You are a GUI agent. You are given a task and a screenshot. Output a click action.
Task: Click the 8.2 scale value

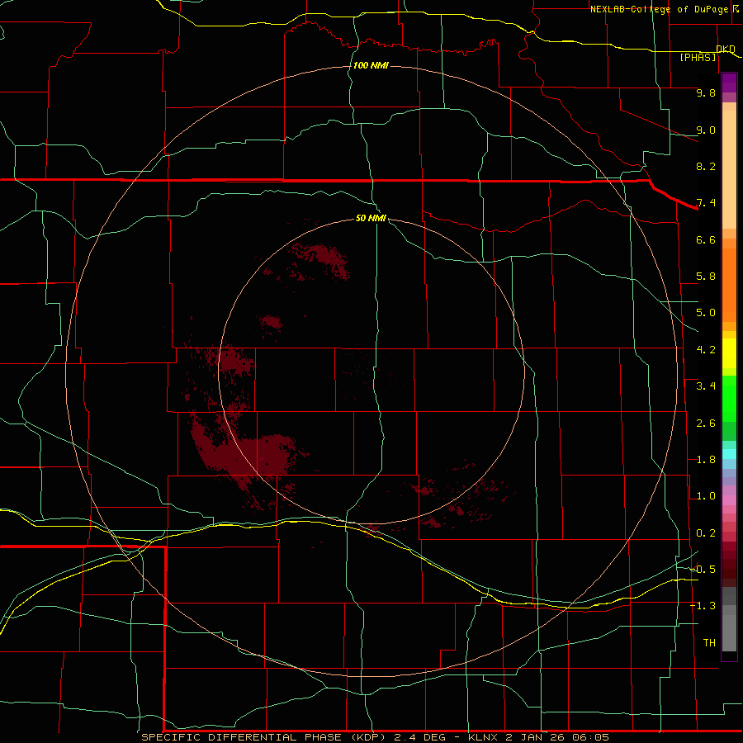click(x=706, y=166)
